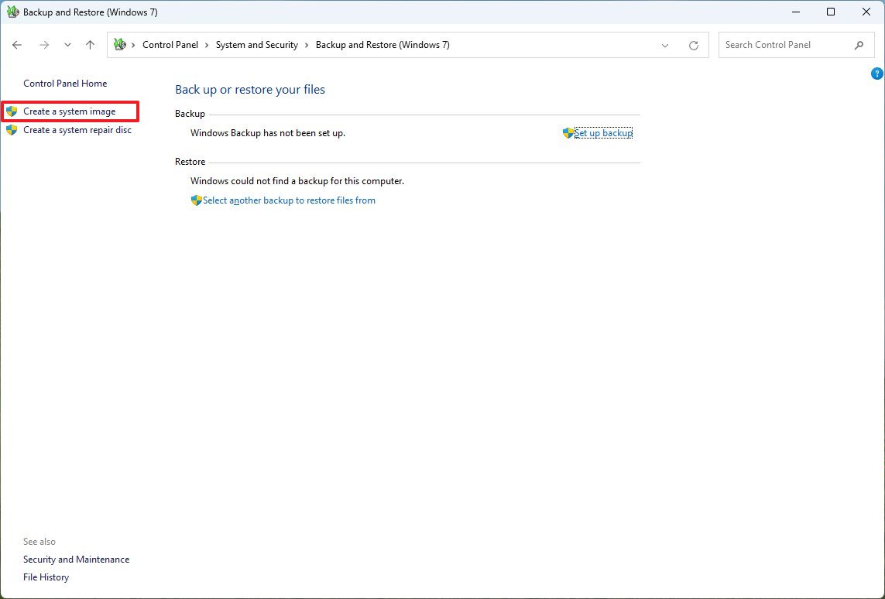The image size is (885, 599).
Task: Open Security and Maintenance
Action: [x=76, y=559]
